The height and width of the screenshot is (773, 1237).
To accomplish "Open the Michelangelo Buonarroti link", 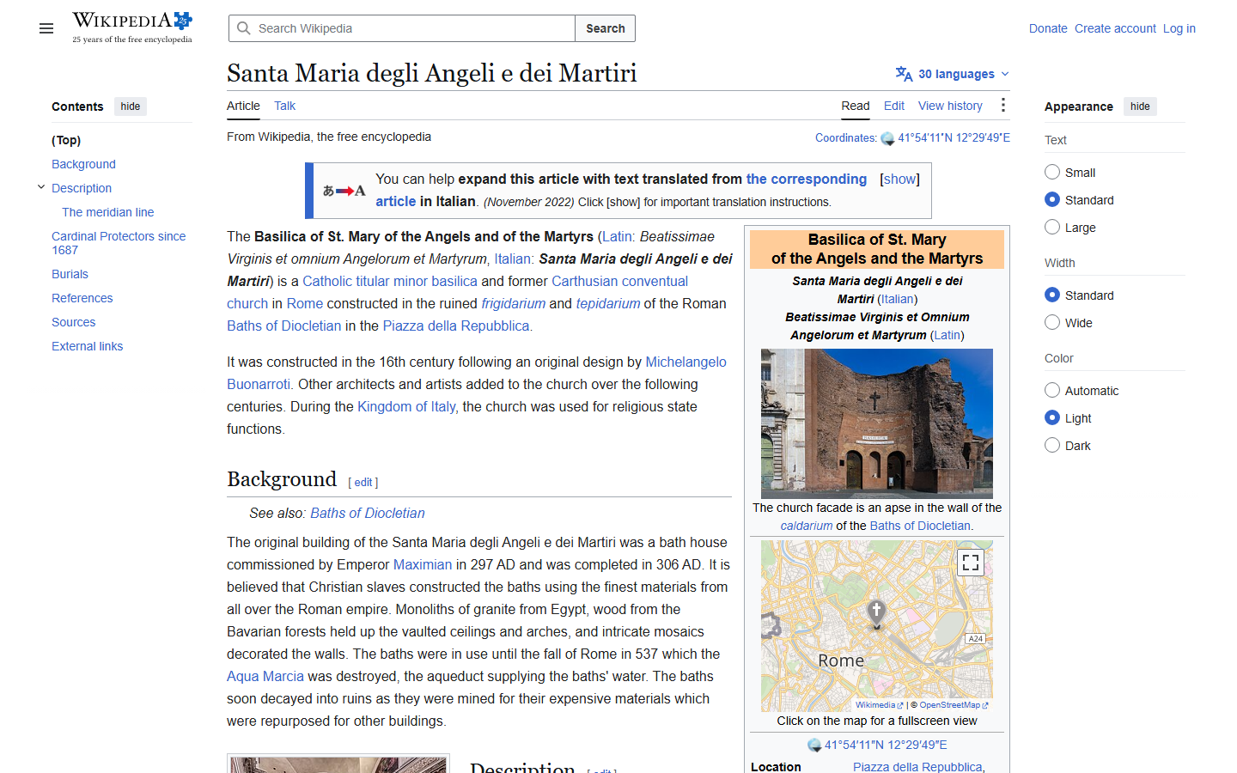I will pos(477,373).
